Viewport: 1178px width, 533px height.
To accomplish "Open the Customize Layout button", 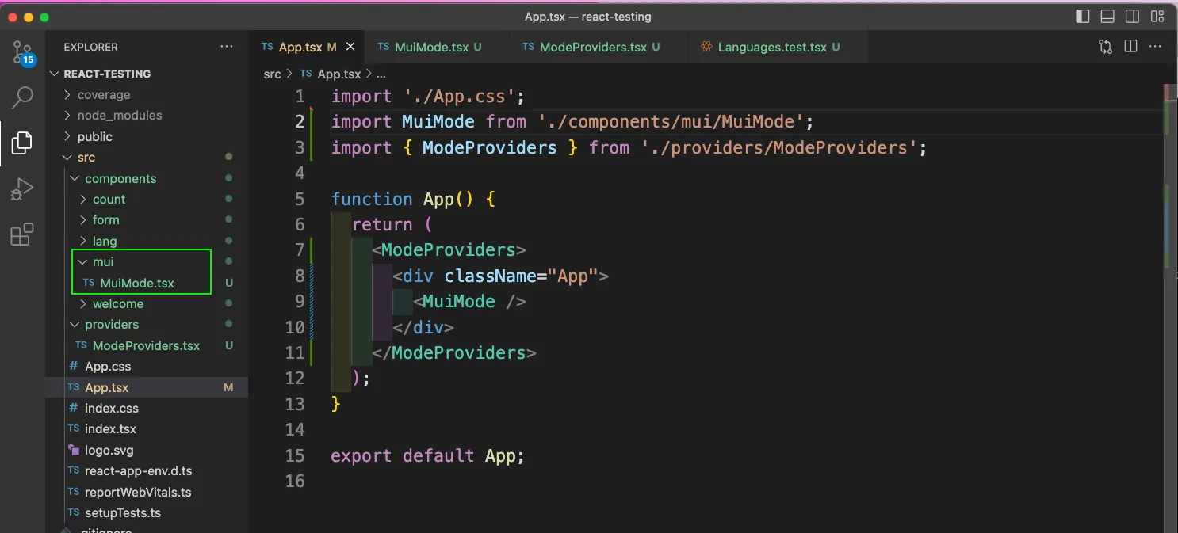I will click(1157, 17).
